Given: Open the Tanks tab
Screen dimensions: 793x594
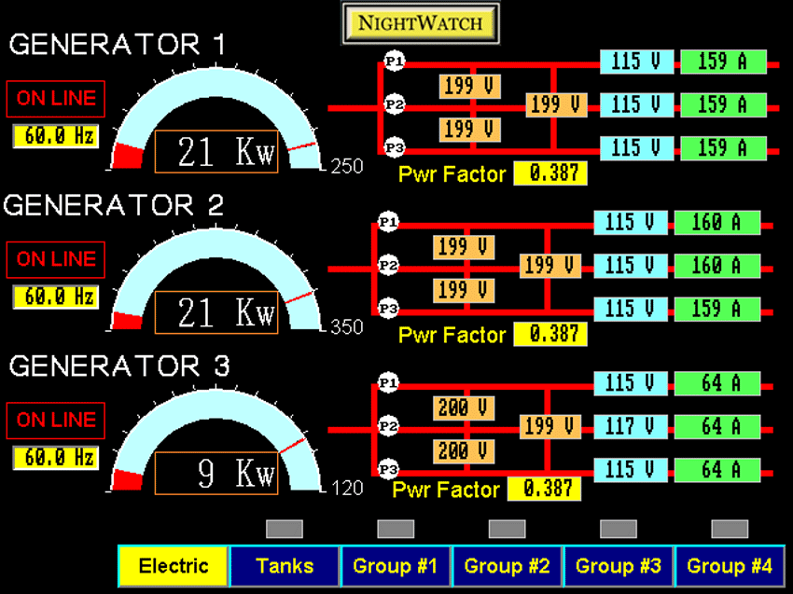Looking at the screenshot, I should [x=285, y=566].
